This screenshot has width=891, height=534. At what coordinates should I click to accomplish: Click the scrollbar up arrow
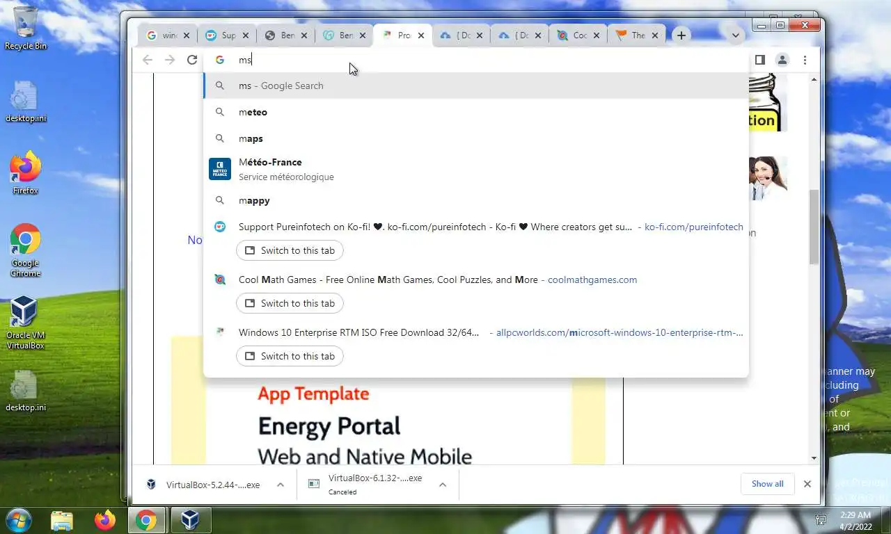814,81
